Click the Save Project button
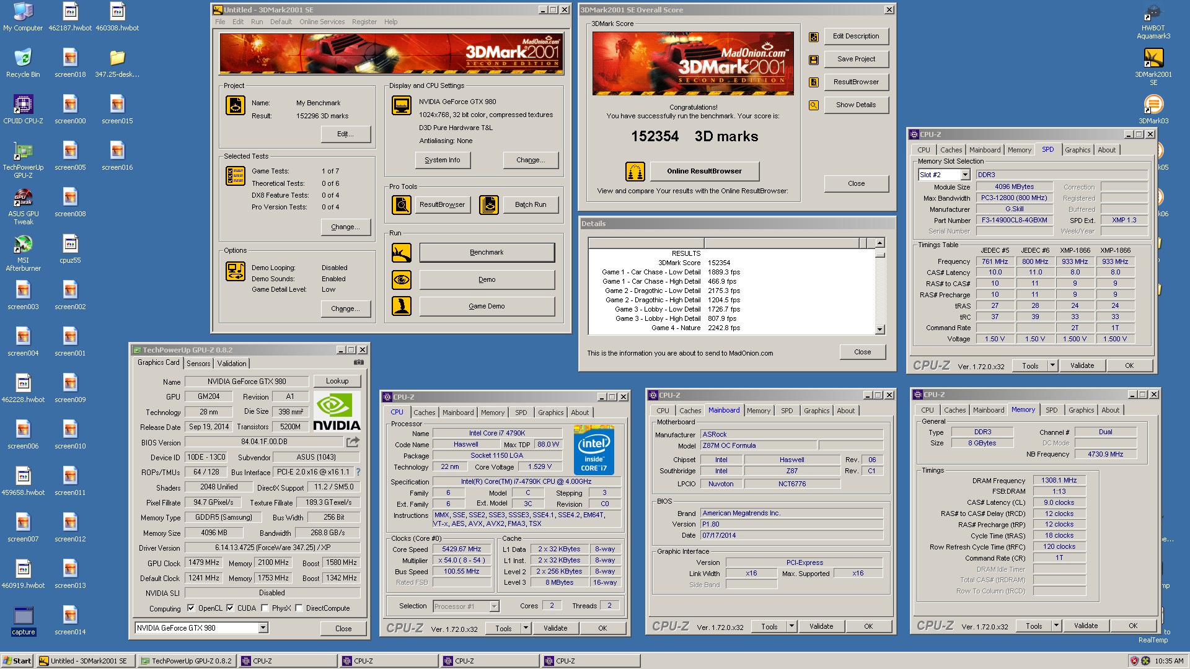This screenshot has width=1190, height=669. (x=856, y=59)
